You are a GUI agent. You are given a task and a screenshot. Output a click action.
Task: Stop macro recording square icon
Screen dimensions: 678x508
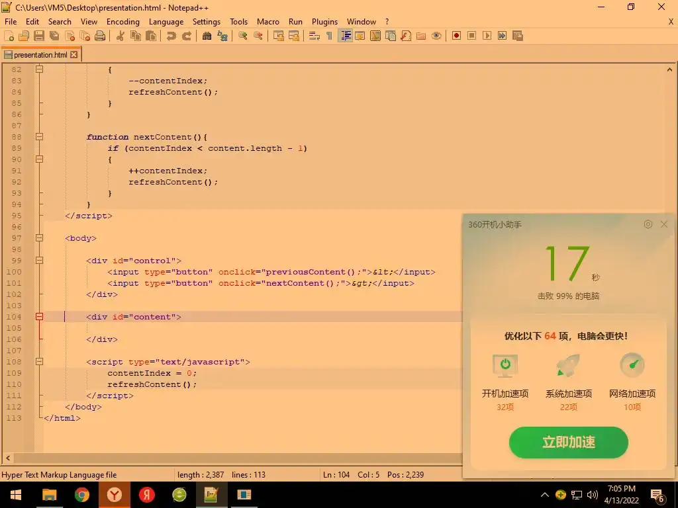pyautogui.click(x=471, y=36)
